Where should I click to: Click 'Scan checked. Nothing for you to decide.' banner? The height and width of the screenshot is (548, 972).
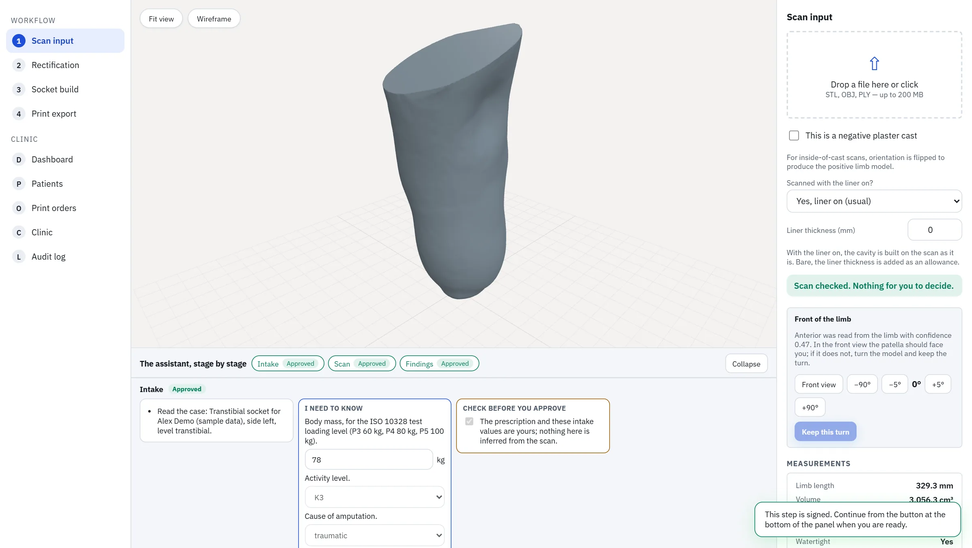tap(874, 286)
